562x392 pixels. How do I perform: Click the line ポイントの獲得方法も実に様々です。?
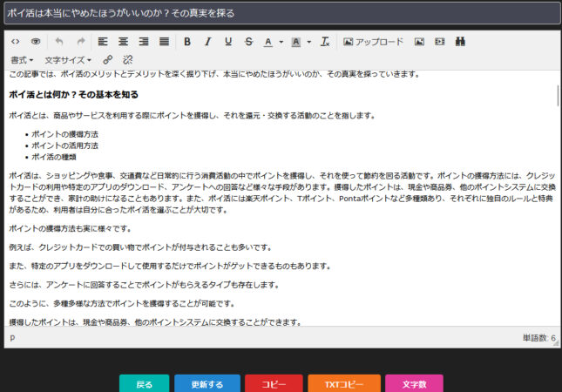(x=71, y=228)
